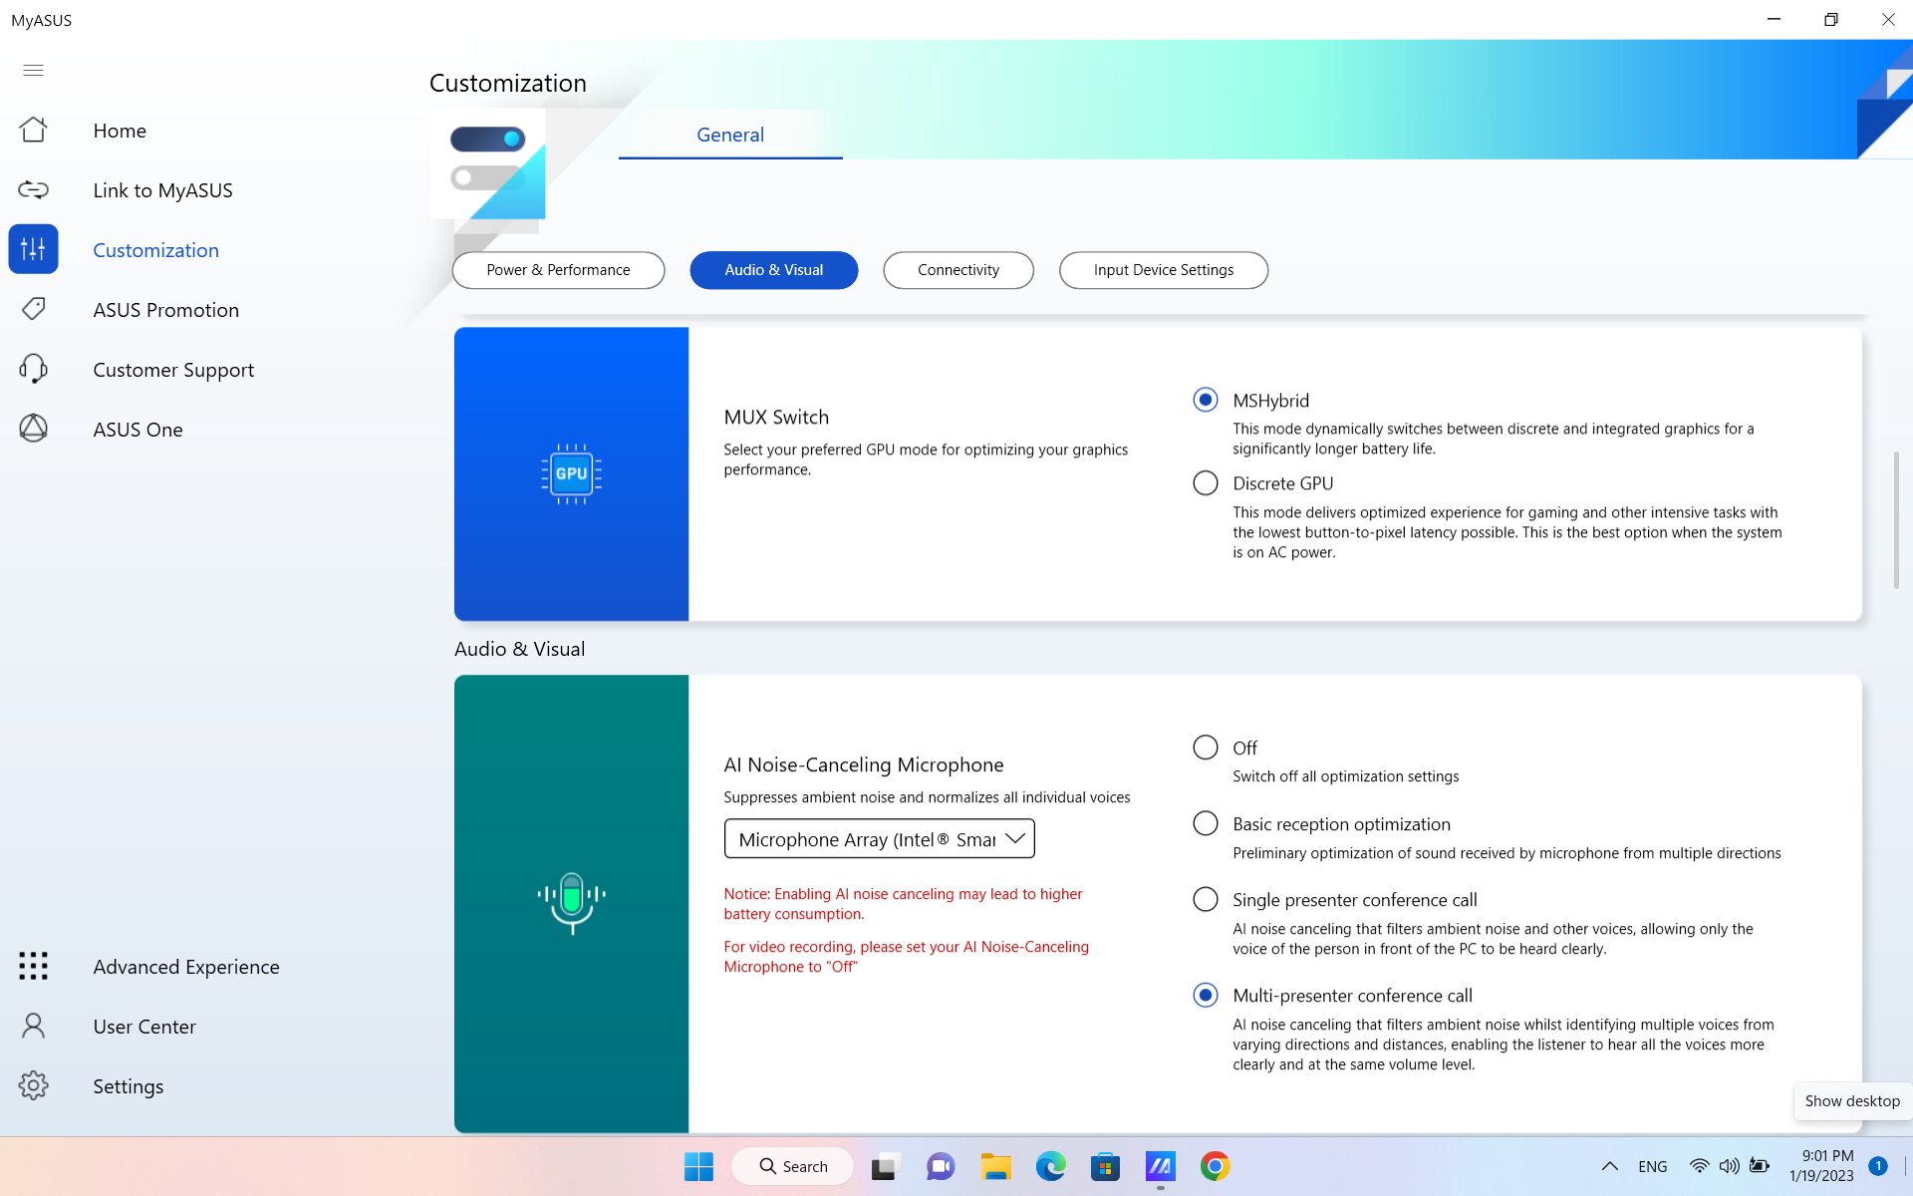Open the Microphone Array device dropdown
Screen dimensions: 1913x1196
coord(879,839)
